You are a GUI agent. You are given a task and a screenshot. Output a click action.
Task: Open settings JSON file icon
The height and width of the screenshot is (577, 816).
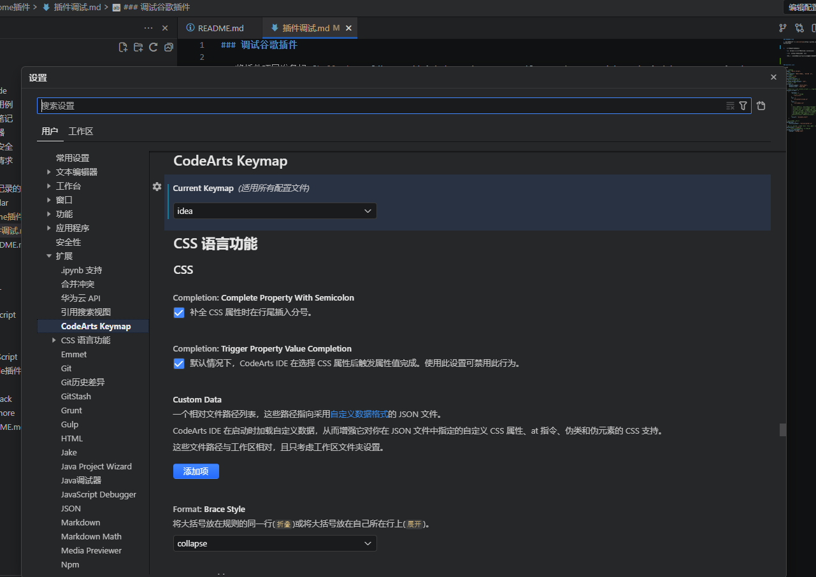tap(761, 106)
